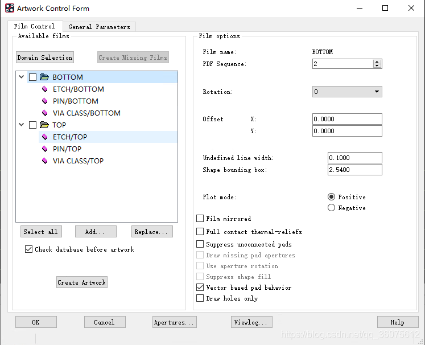Click the Undefined line width field
Screen dimensions: 425x345
[x=355, y=158]
